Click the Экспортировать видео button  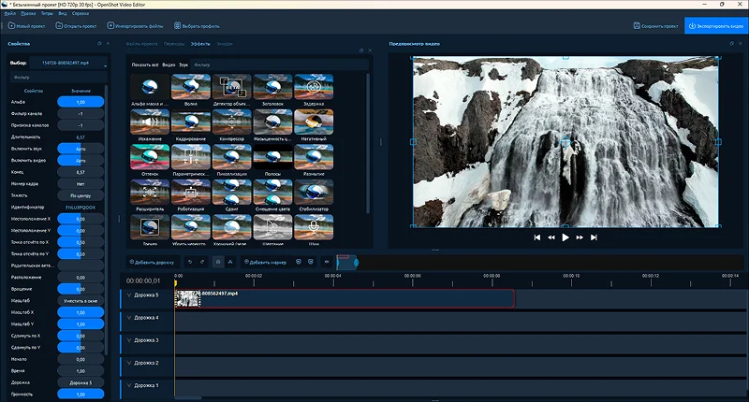click(715, 26)
